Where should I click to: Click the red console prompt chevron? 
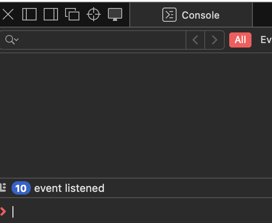coord(4,212)
